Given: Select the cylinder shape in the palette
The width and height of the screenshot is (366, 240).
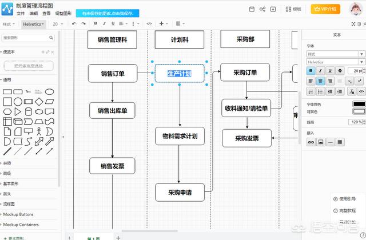Looking at the screenshot, I should coord(29,112).
